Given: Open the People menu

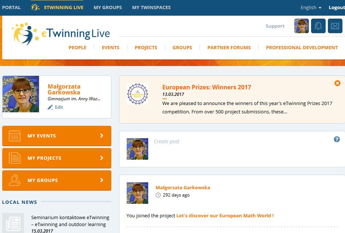Looking at the screenshot, I should (77, 47).
